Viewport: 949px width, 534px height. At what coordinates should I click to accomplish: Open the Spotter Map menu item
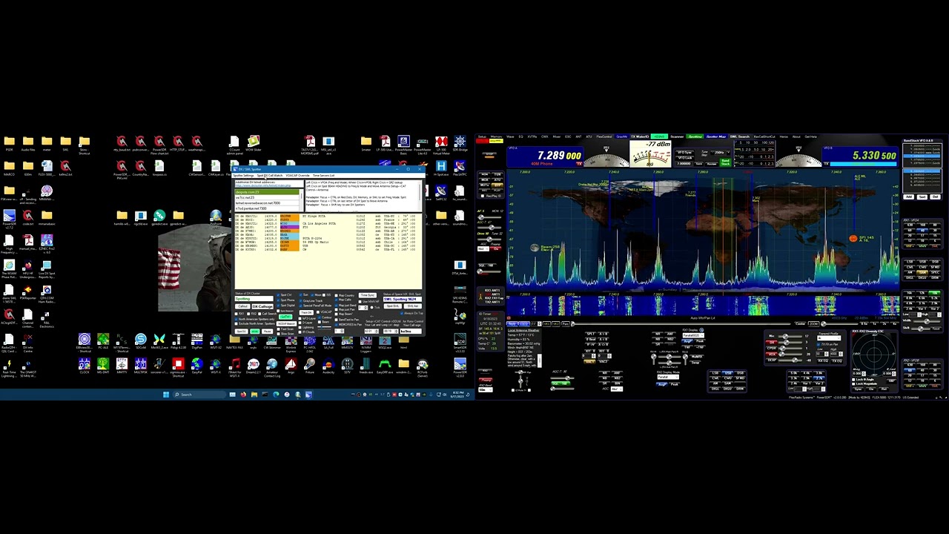point(716,136)
